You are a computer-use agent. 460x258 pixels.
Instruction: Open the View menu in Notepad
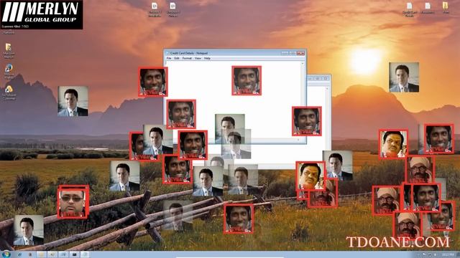(198, 58)
